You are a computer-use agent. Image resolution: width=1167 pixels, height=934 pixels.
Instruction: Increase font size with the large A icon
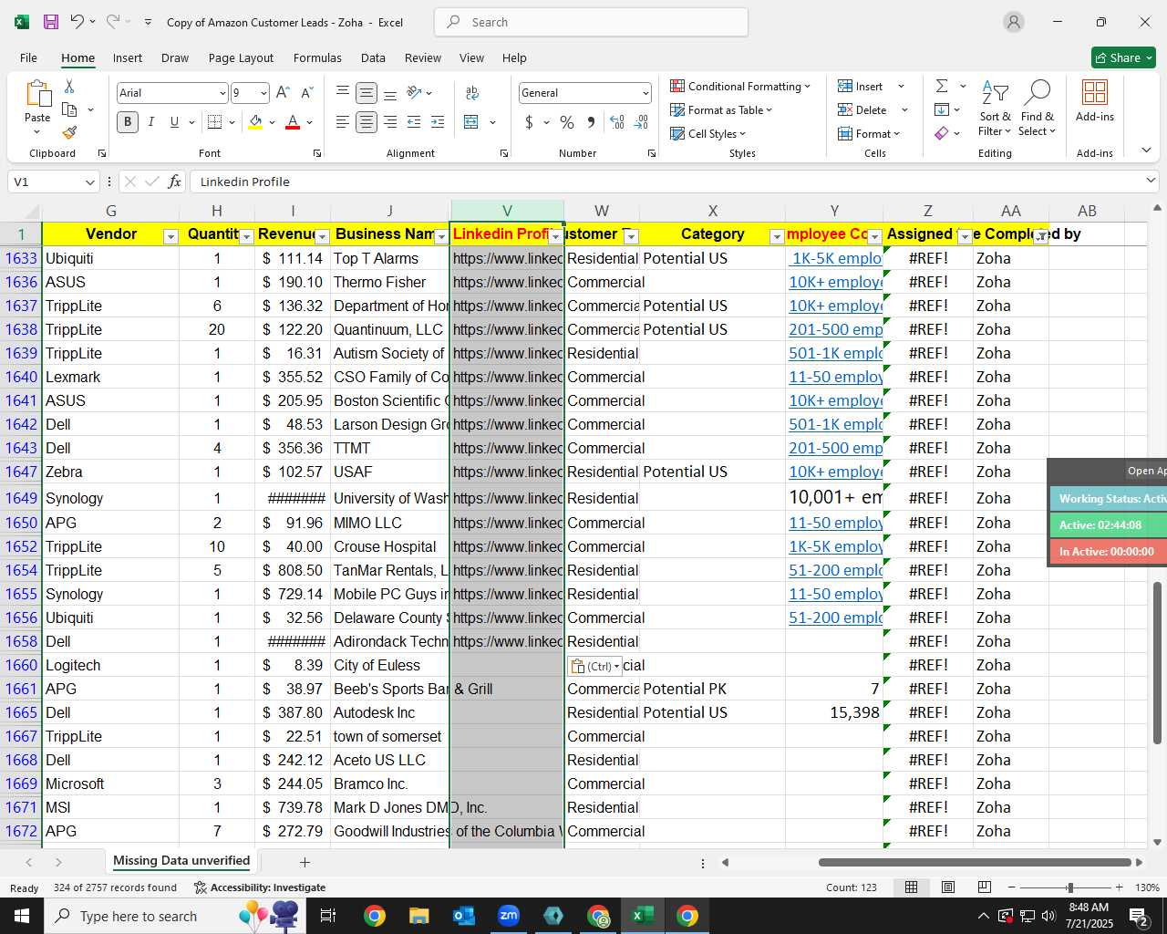(x=283, y=93)
